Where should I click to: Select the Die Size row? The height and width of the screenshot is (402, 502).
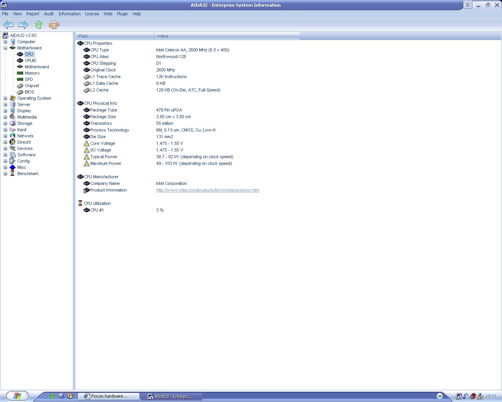pos(187,137)
